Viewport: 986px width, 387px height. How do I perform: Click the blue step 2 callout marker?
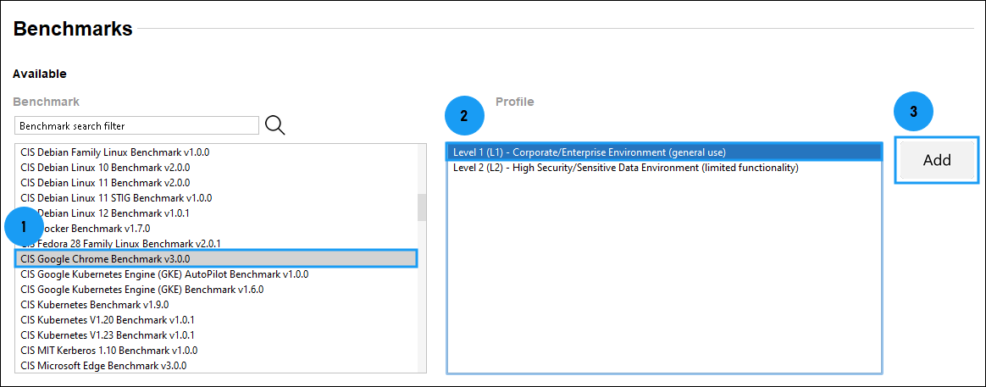463,117
